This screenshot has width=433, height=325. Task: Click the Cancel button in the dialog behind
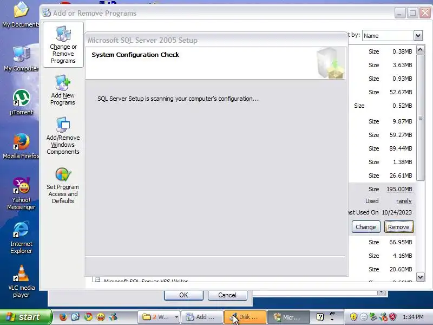click(227, 295)
